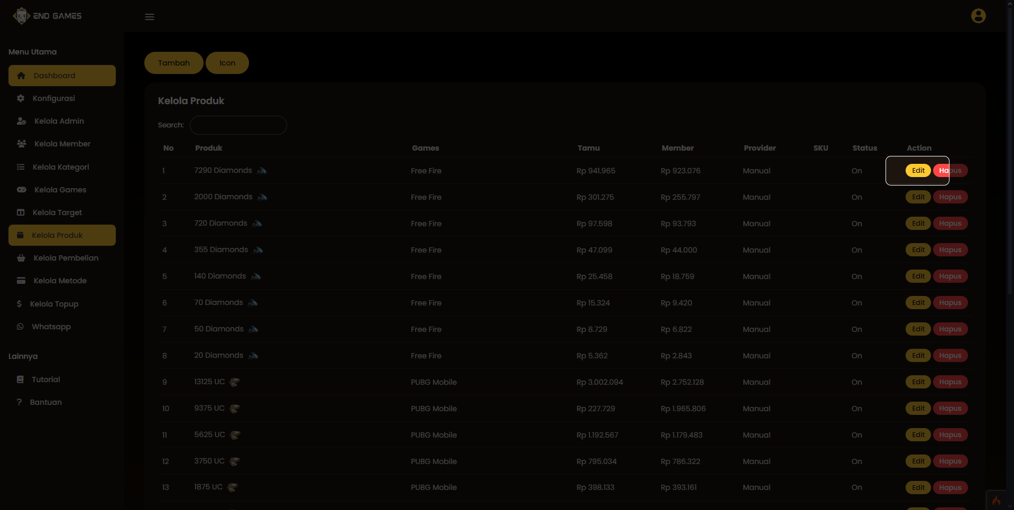Open Kelola Metode page
This screenshot has width=1014, height=510.
(62, 281)
